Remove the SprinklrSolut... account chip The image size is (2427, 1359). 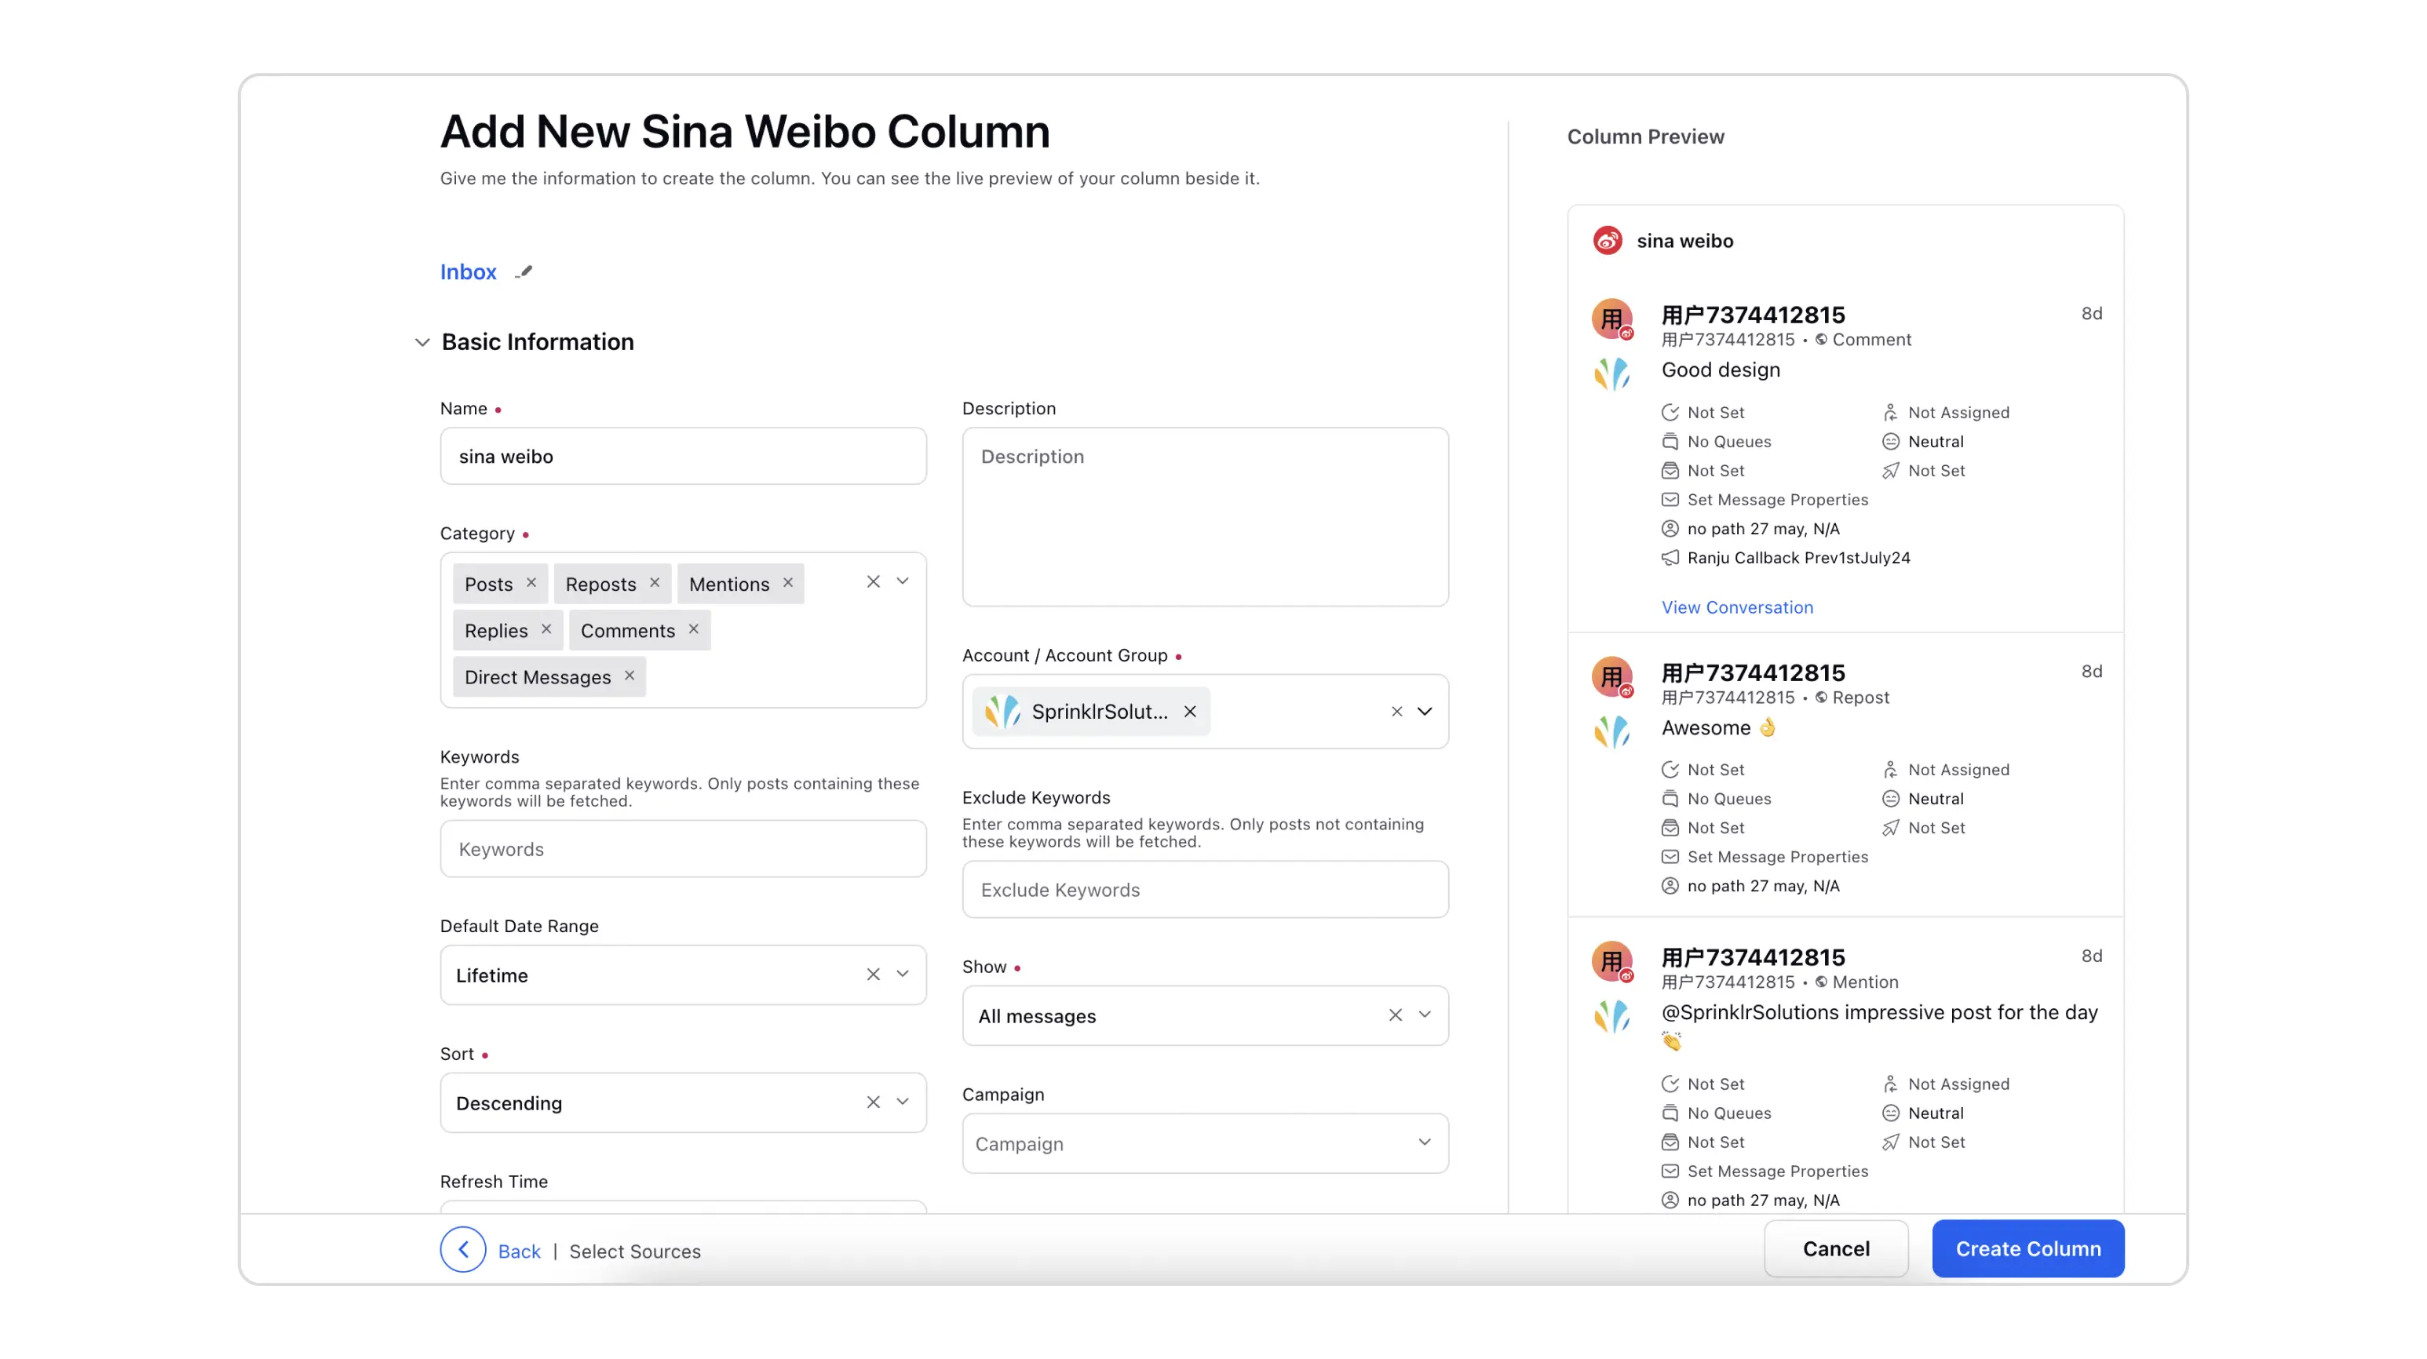[x=1190, y=712]
